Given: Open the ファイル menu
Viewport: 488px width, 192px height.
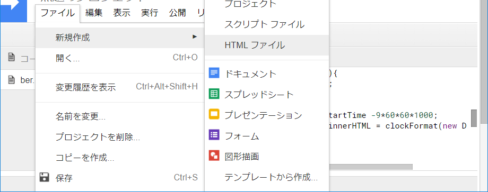Looking at the screenshot, I should coord(58,13).
